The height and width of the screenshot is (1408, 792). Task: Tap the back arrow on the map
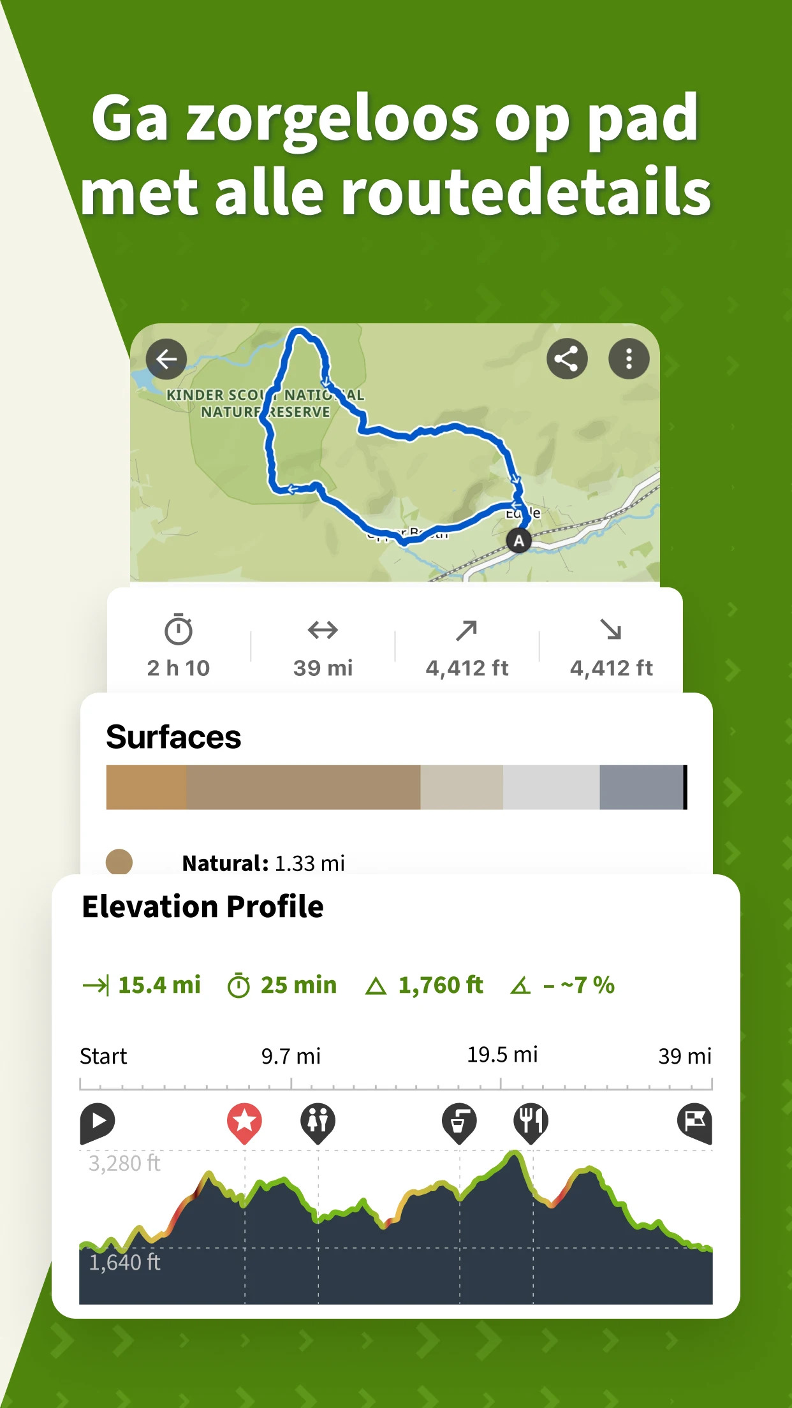tap(166, 359)
